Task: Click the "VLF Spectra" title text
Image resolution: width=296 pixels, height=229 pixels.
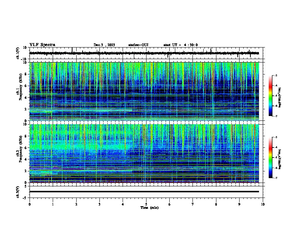Action: point(42,45)
